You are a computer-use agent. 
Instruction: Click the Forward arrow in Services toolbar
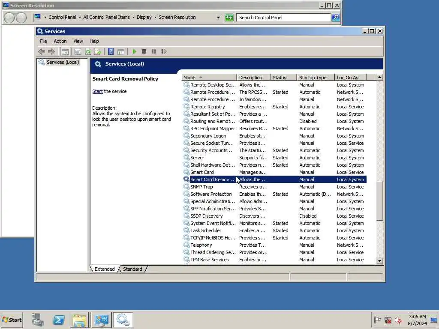[x=51, y=51]
